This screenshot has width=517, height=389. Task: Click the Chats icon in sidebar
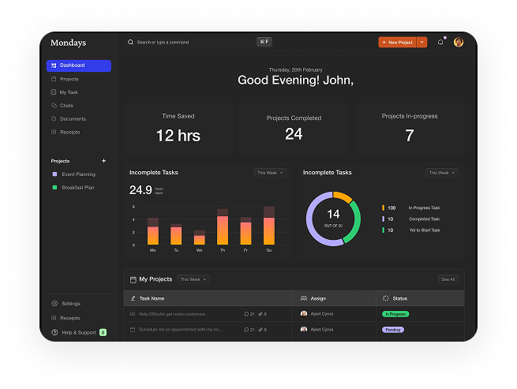[x=54, y=106]
